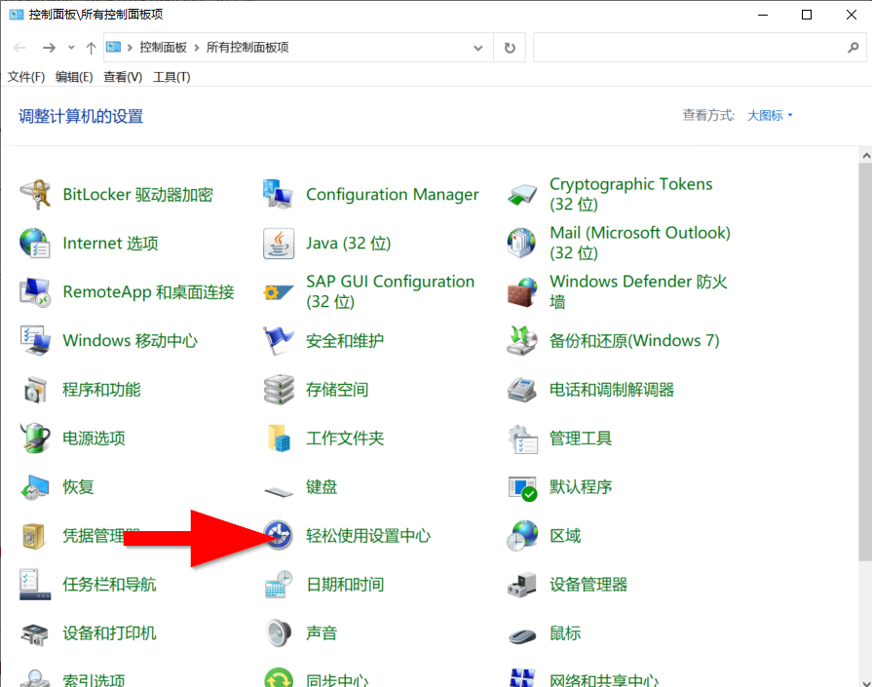
Task: Open the RemoteApp 和桌面连接 icon
Action: pyautogui.click(x=35, y=292)
